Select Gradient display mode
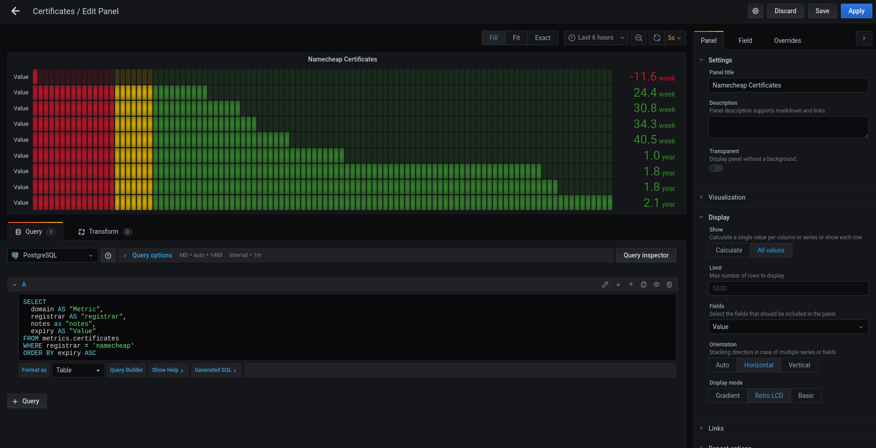Viewport: 876px width, 448px height. [728, 396]
